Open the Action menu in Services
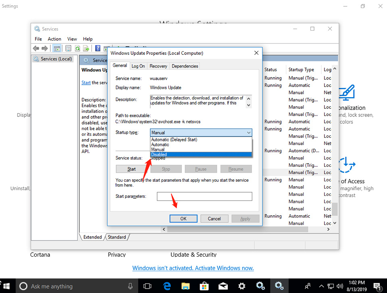Viewport: 387px width, 293px height. click(x=54, y=39)
